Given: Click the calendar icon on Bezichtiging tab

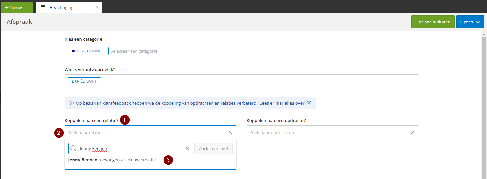Looking at the screenshot, I should tap(43, 7).
